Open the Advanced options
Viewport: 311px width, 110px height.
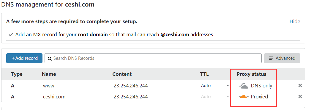click(282, 58)
